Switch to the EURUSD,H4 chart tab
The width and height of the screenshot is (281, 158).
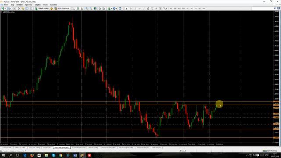click(7, 147)
